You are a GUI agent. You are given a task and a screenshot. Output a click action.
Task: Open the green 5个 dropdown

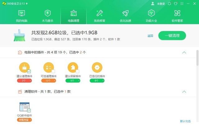click(73, 81)
